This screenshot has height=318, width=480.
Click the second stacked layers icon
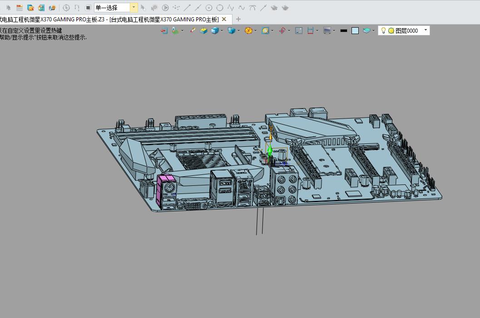(x=285, y=8)
